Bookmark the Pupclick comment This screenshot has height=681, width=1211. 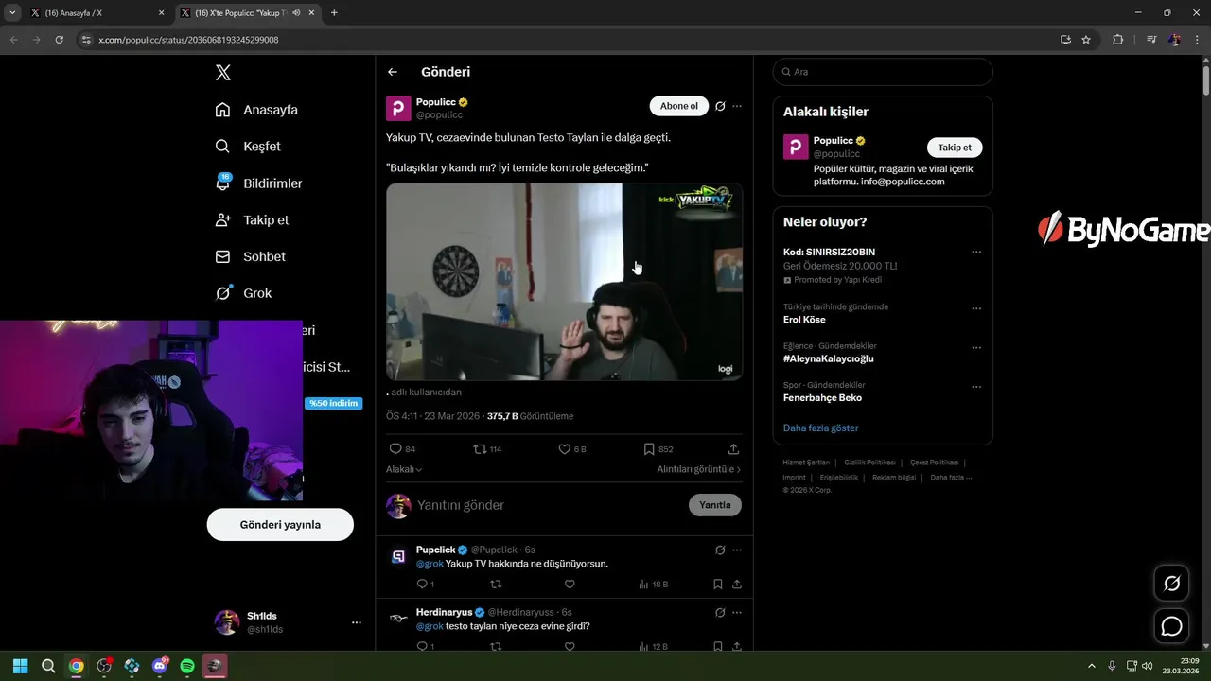(718, 585)
